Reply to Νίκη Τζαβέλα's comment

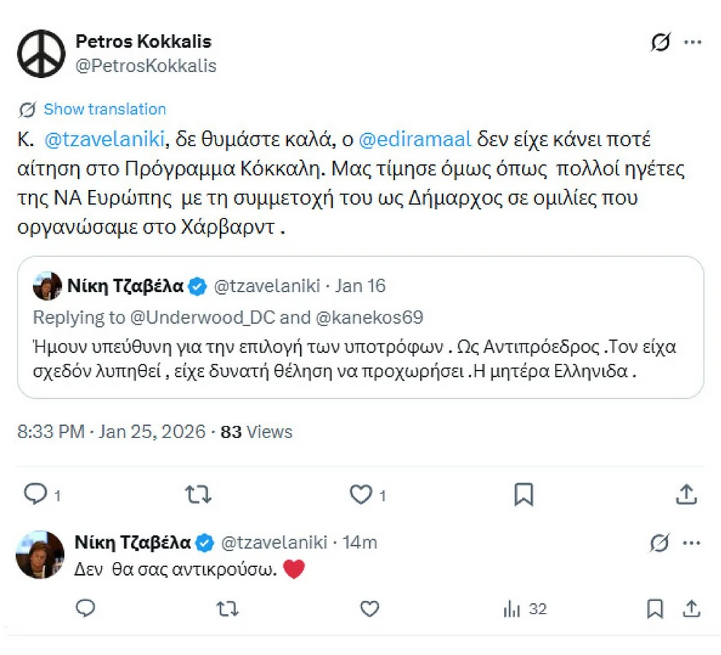click(x=86, y=608)
